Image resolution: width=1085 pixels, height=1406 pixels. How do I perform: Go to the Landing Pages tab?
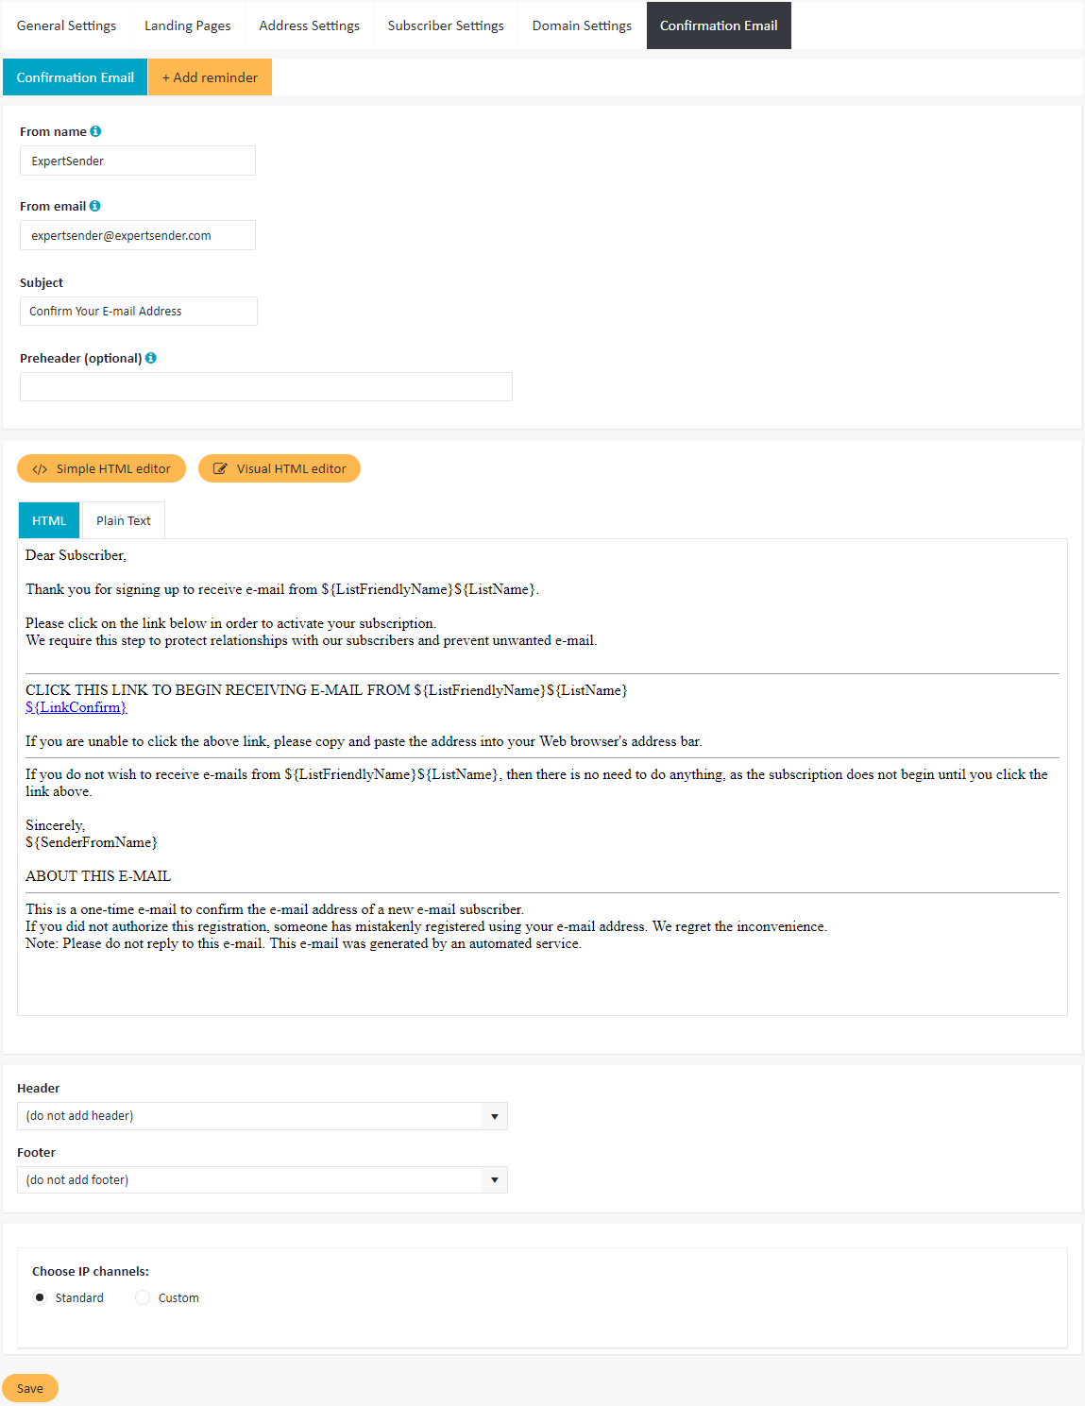coord(188,25)
